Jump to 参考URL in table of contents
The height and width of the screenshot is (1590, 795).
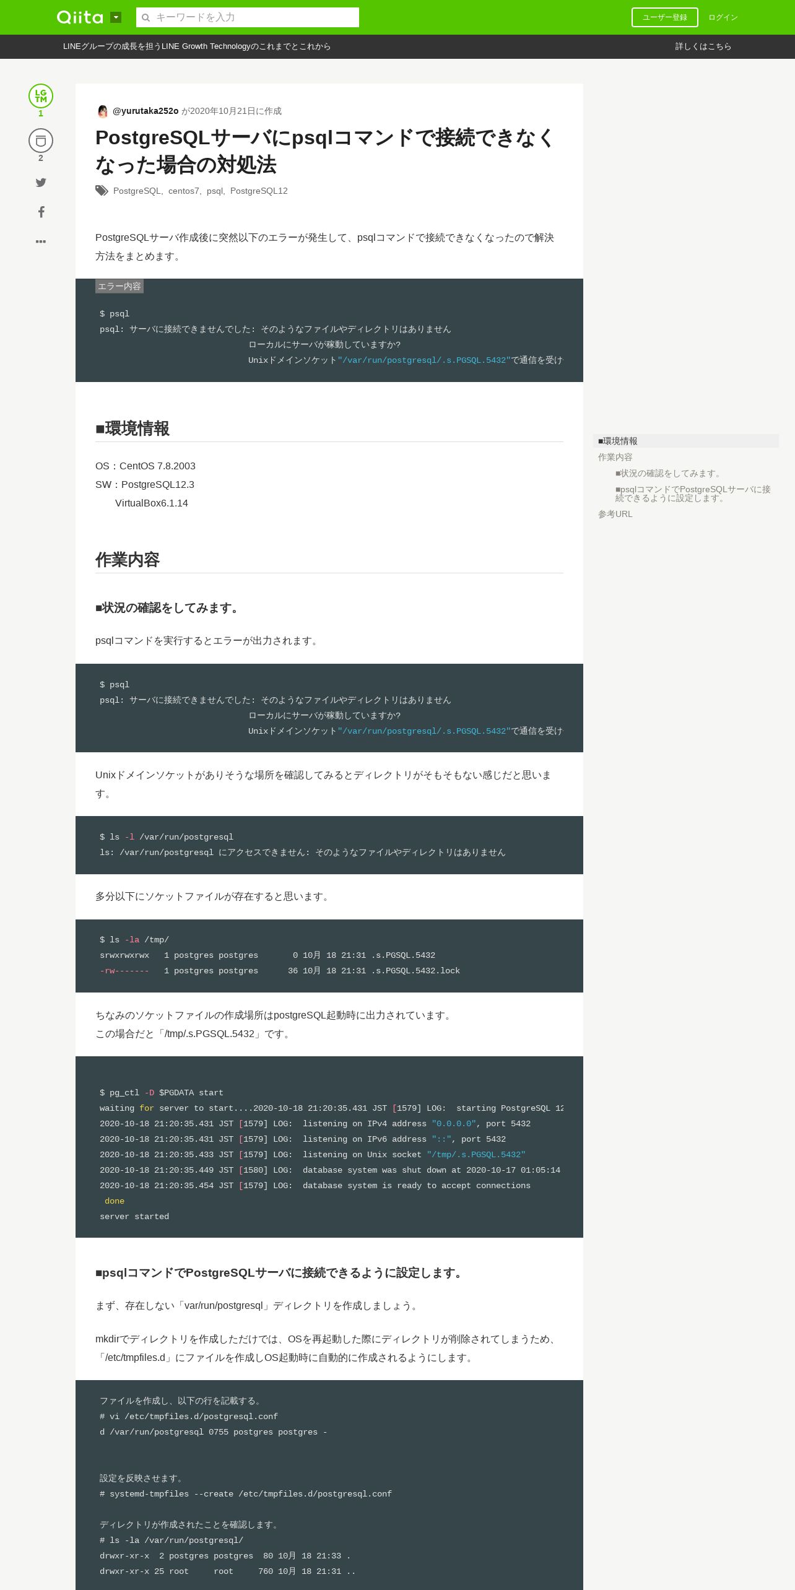(x=615, y=514)
